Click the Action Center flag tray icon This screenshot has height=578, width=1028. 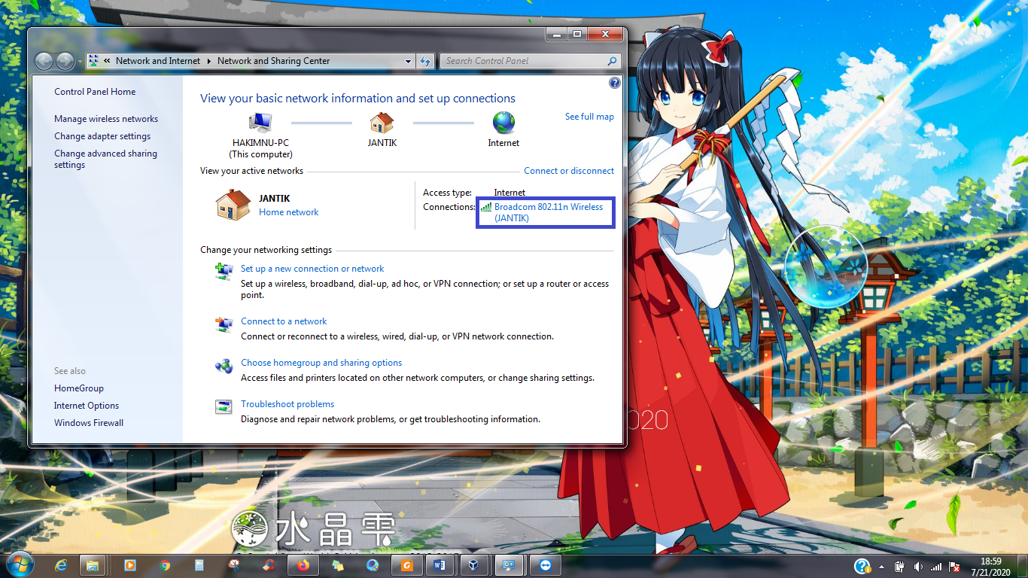(x=955, y=567)
